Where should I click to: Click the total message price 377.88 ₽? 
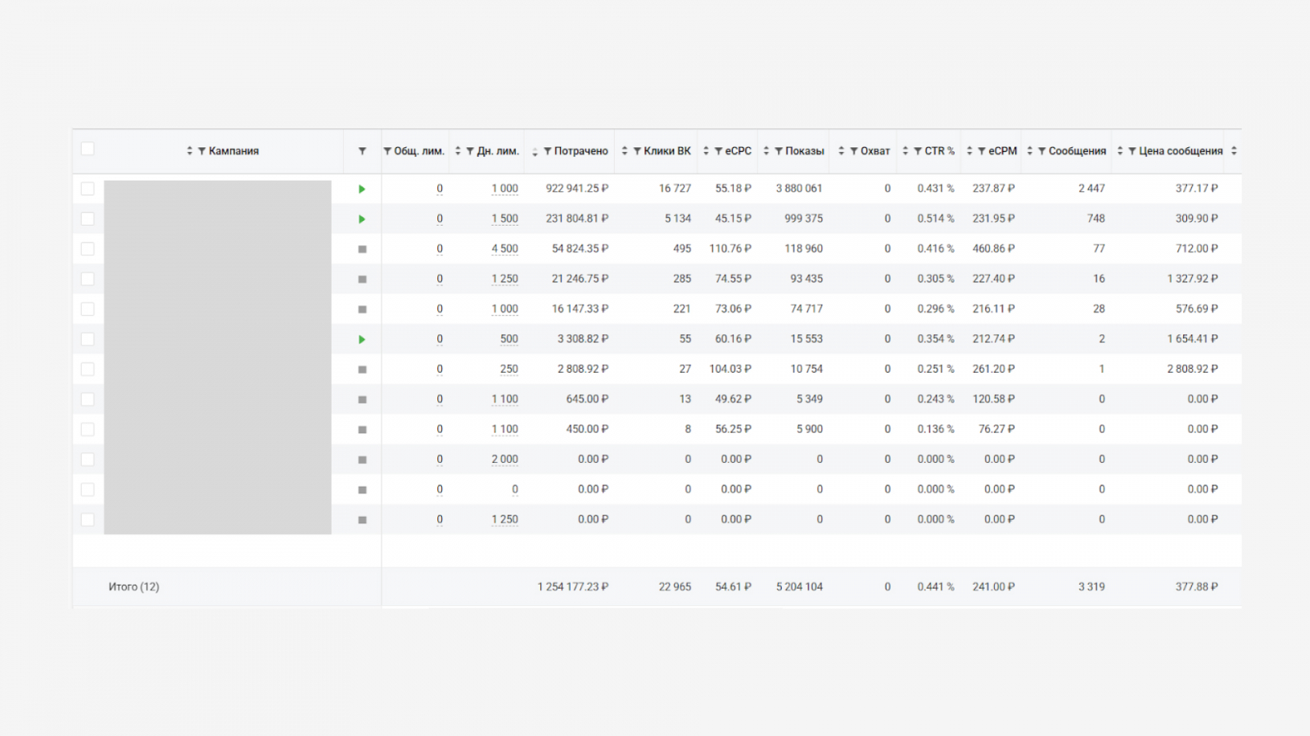coord(1197,587)
